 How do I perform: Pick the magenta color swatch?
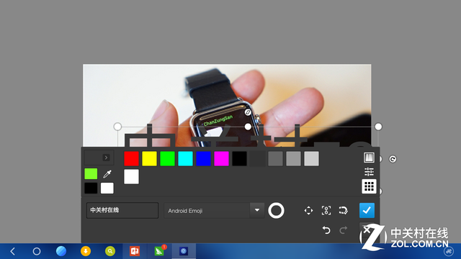pyautogui.click(x=221, y=158)
